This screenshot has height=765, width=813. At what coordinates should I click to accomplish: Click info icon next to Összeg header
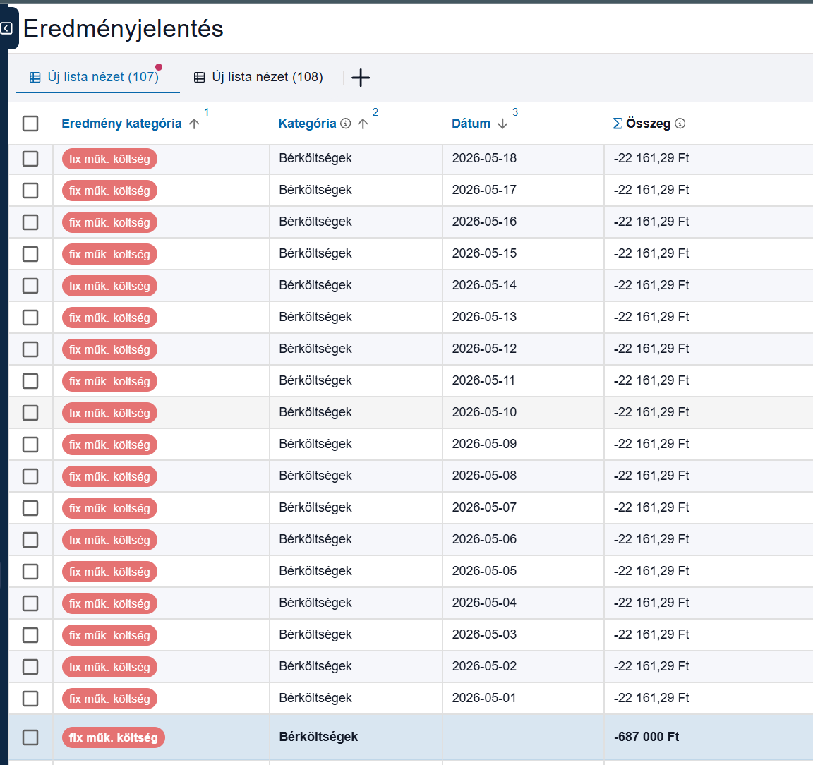(x=680, y=124)
